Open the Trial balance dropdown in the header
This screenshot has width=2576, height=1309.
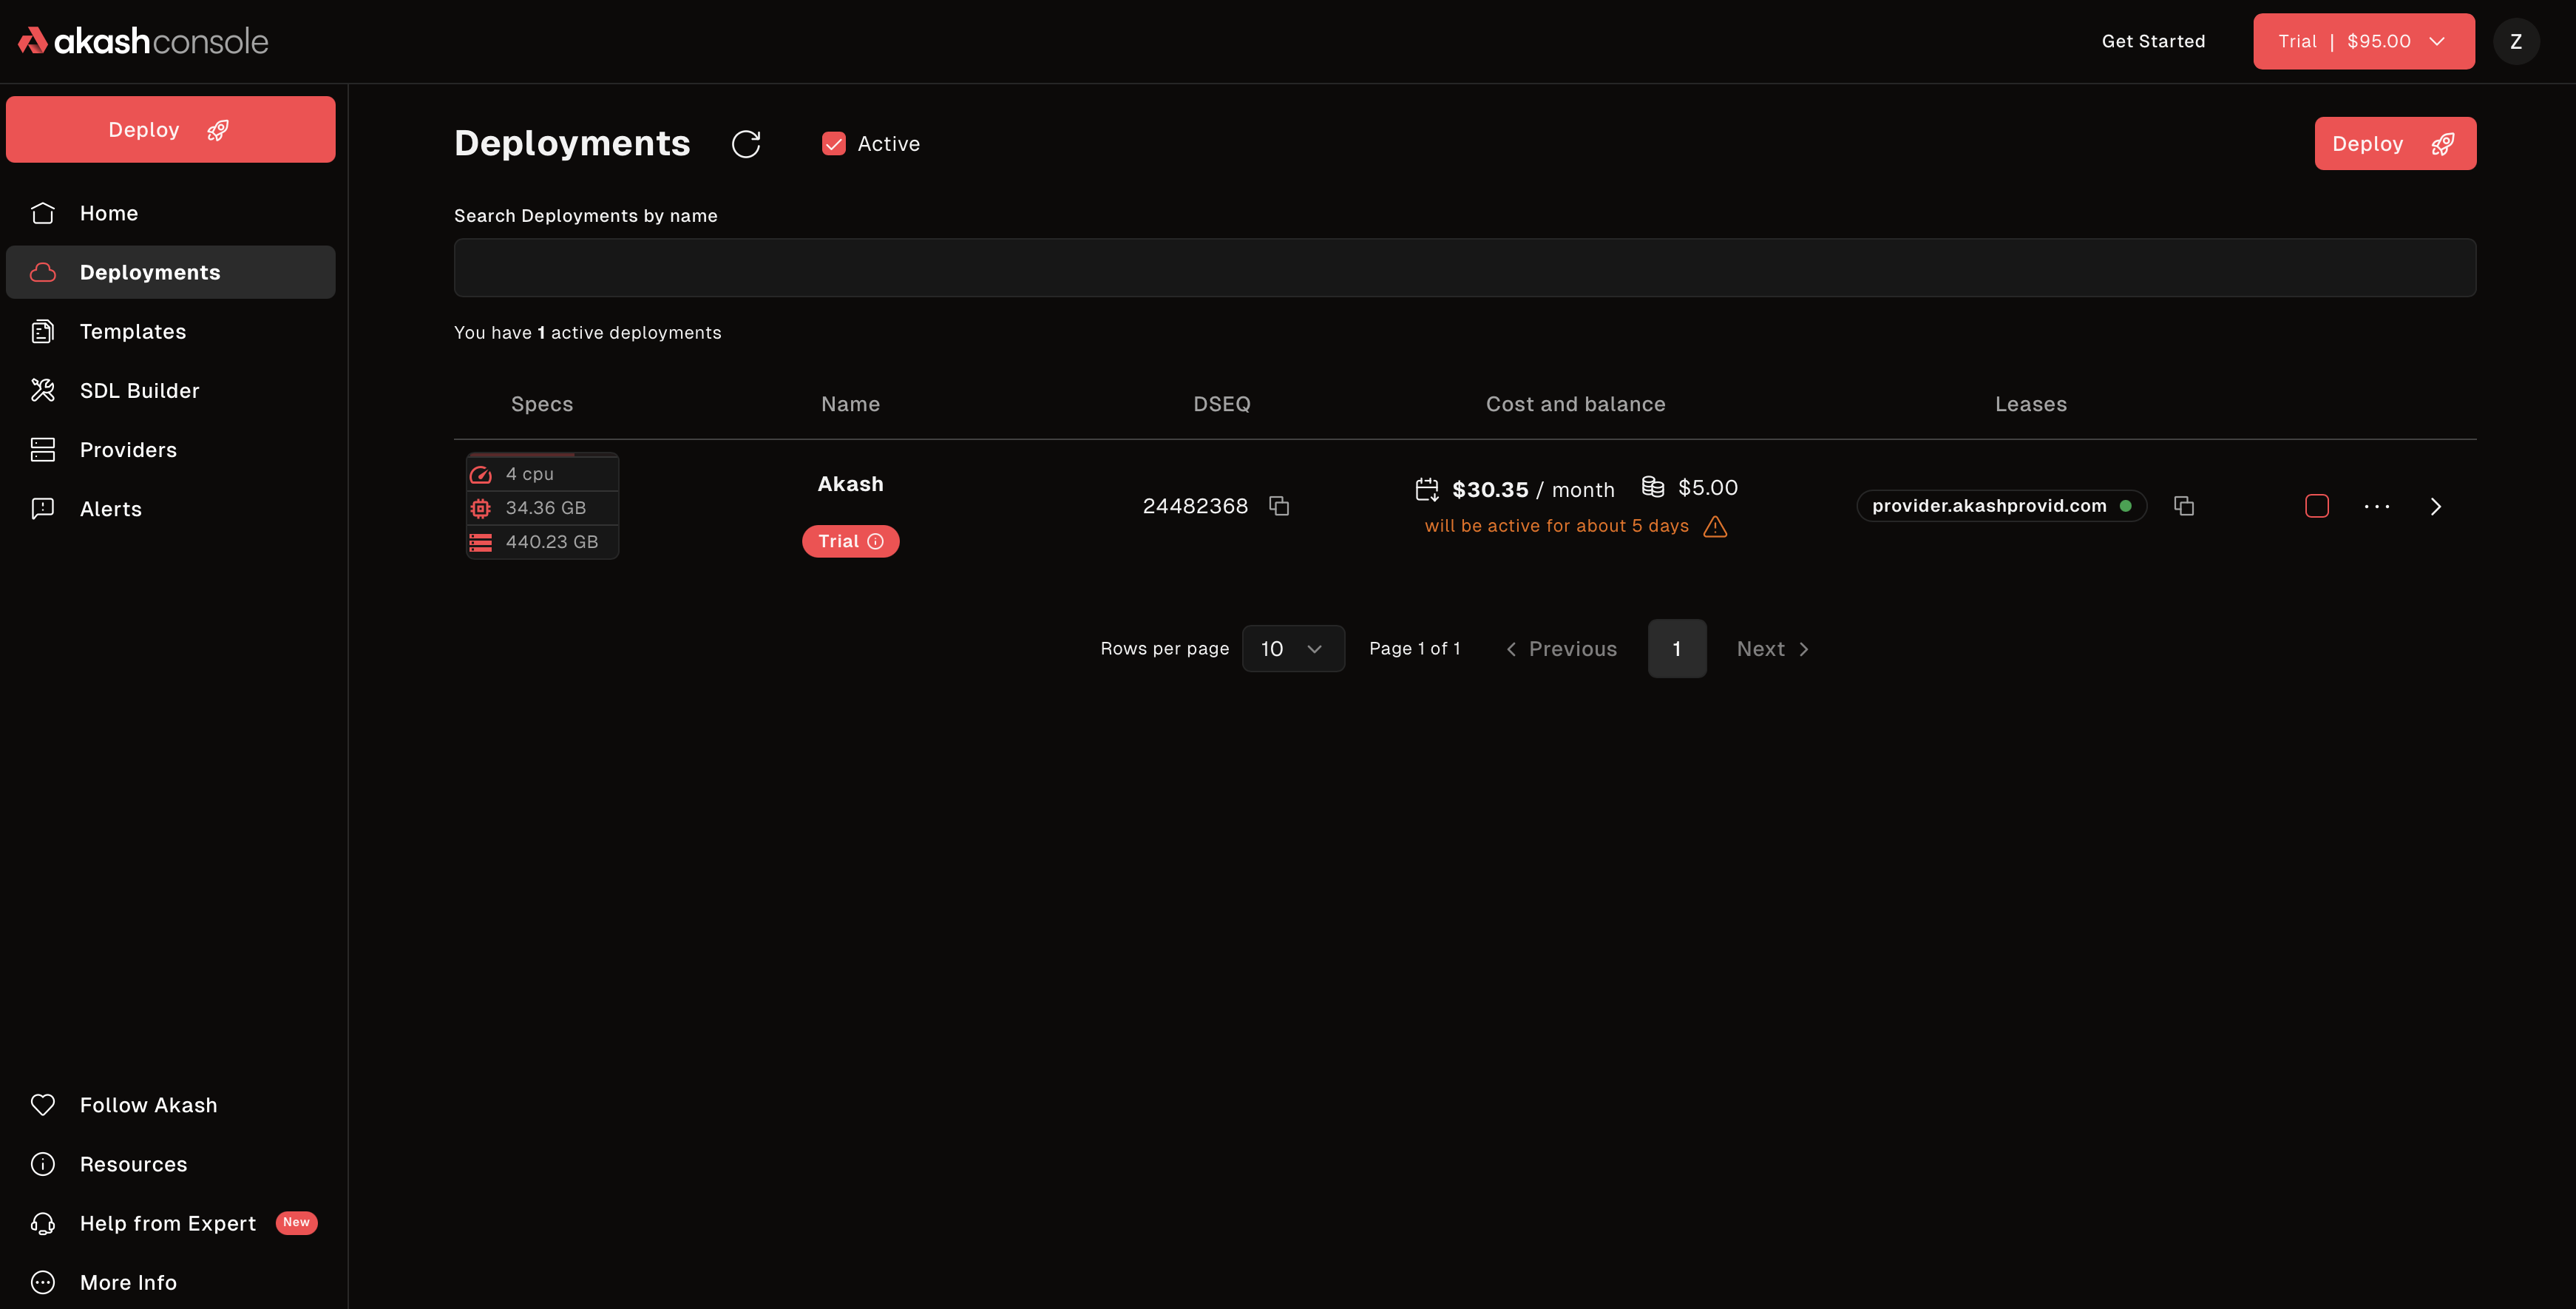tap(2363, 41)
